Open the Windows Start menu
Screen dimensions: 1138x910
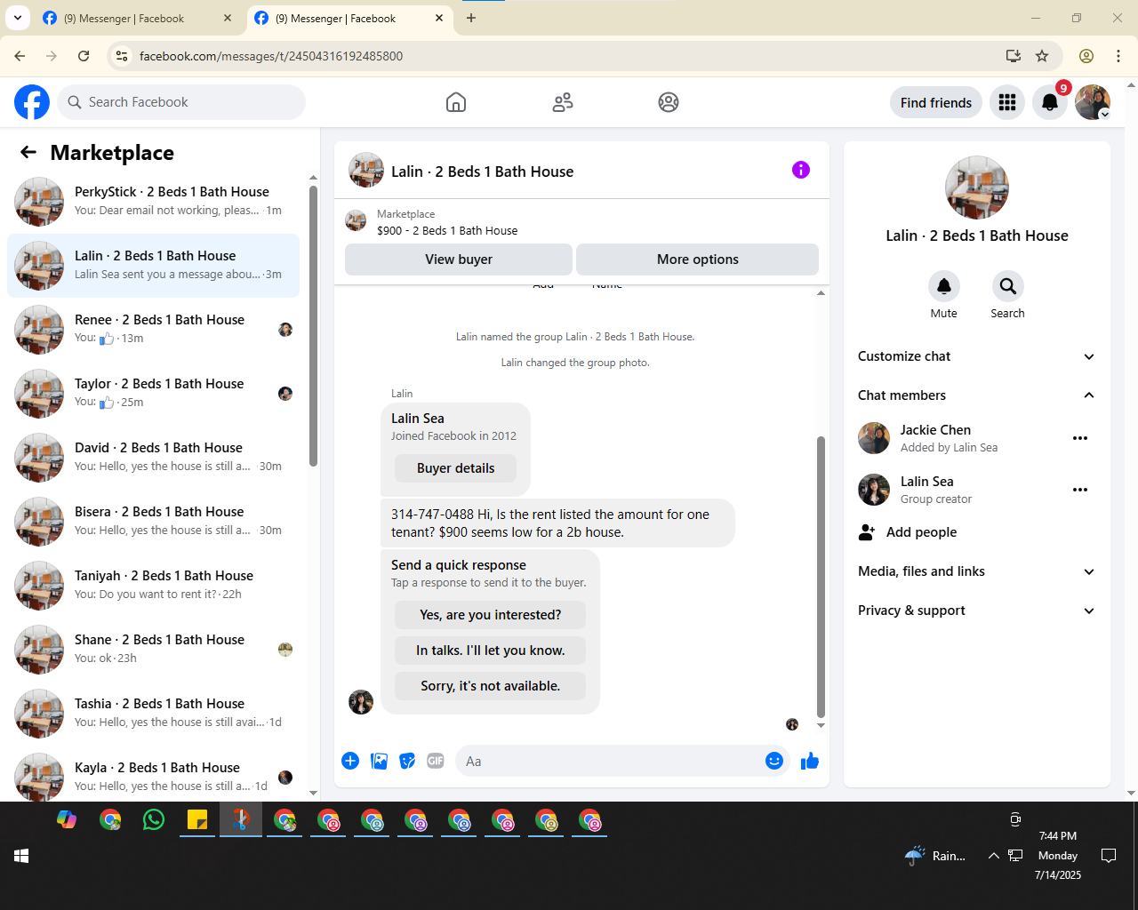coord(21,856)
